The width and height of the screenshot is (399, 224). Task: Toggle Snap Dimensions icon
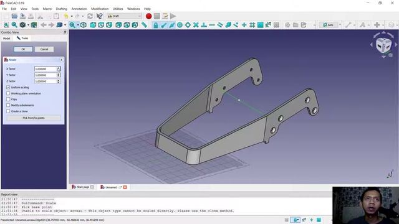[268, 25]
